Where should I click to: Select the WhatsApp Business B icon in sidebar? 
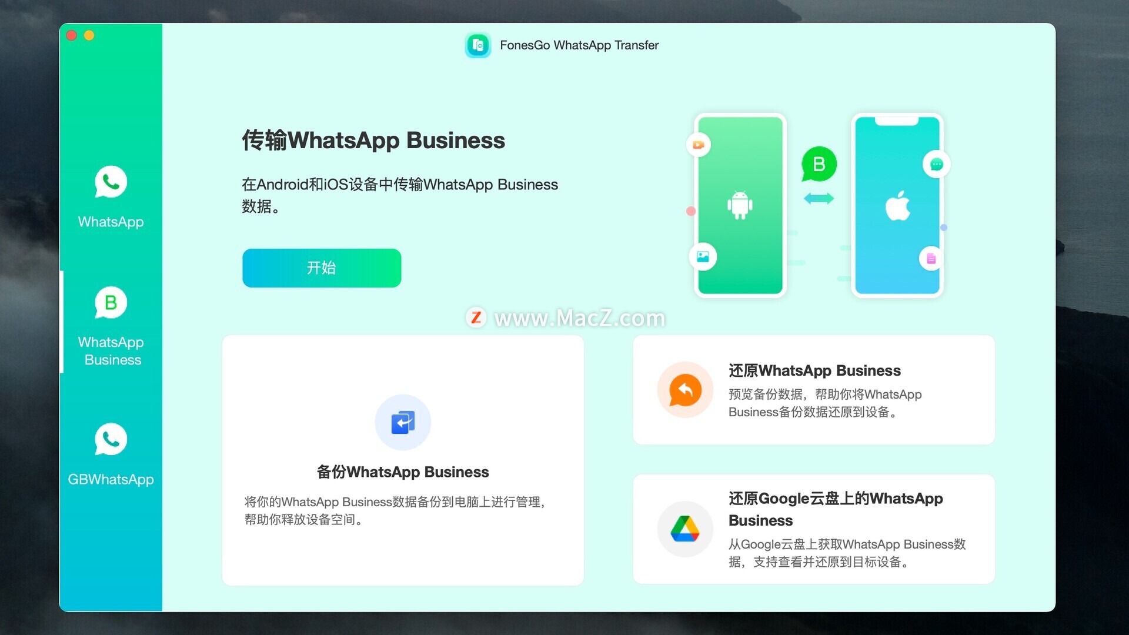pos(111,302)
